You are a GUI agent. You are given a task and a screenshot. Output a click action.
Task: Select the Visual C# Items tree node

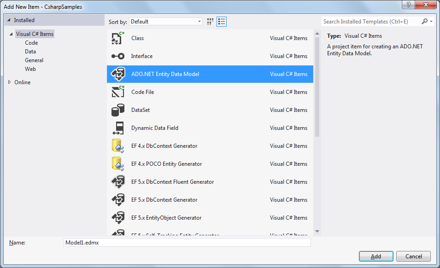point(35,34)
